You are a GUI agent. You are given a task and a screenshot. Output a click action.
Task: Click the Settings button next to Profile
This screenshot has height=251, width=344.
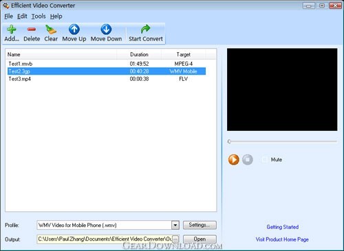[x=200, y=225]
